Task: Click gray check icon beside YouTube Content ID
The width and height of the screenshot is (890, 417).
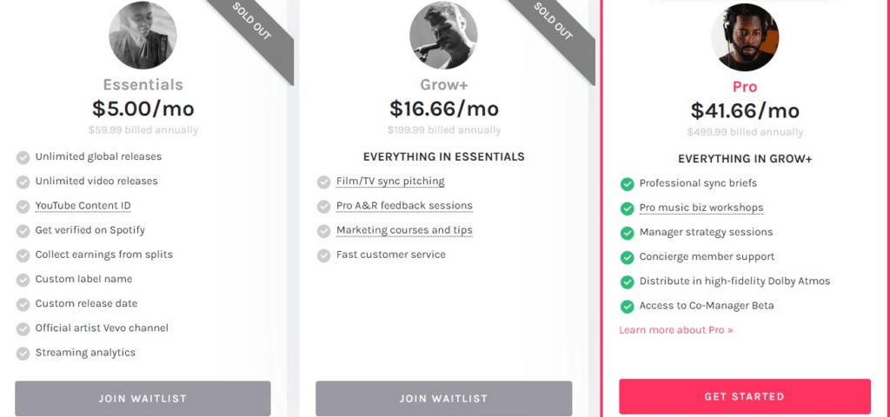Action: coord(23,207)
